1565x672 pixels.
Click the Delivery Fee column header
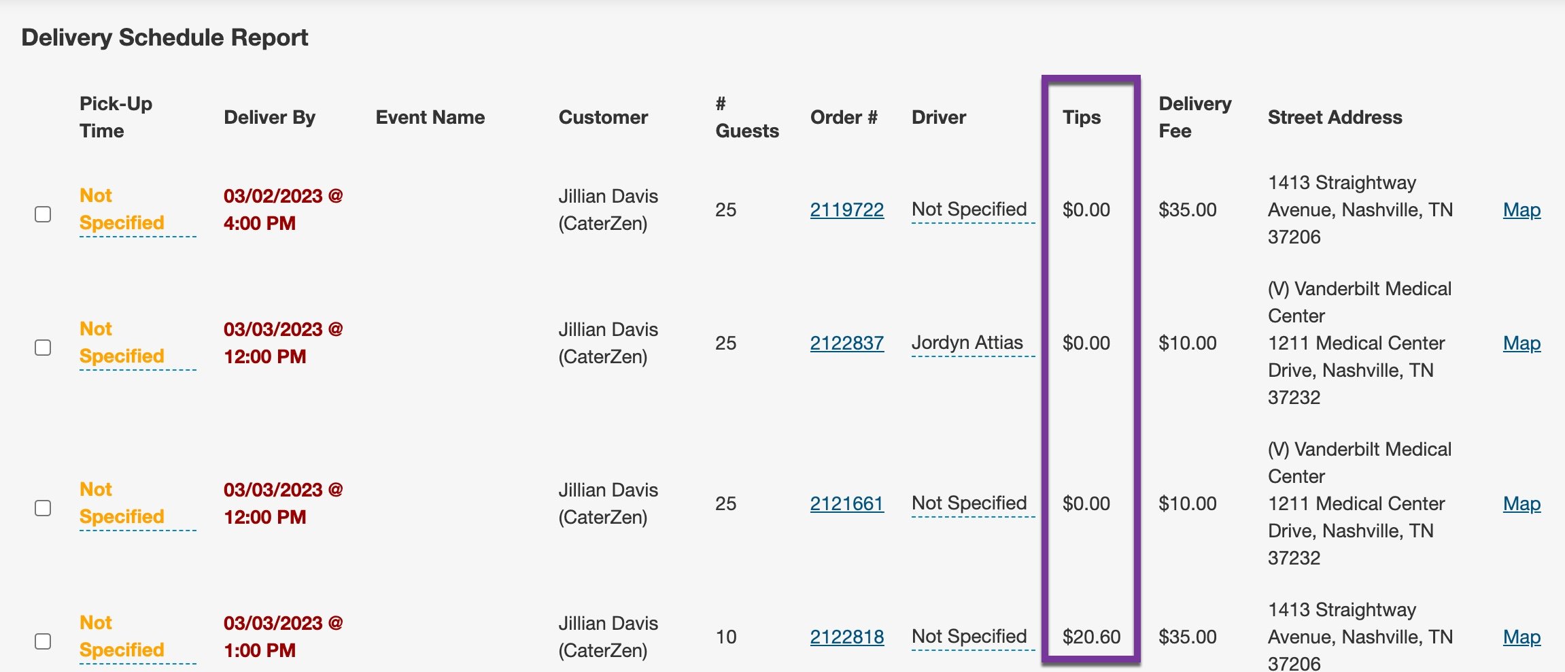coord(1194,117)
